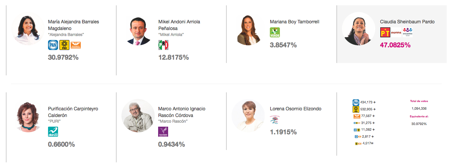Click the PRI logo under Mikel Arriola
The height and width of the screenshot is (167, 452).
coord(163,45)
